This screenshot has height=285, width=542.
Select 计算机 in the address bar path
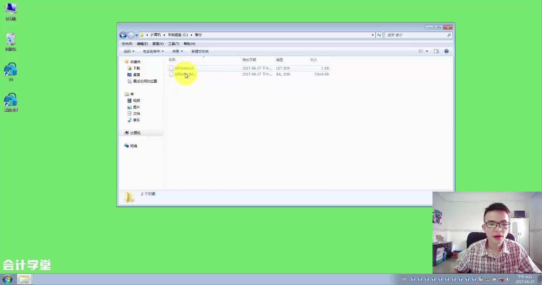click(x=156, y=35)
